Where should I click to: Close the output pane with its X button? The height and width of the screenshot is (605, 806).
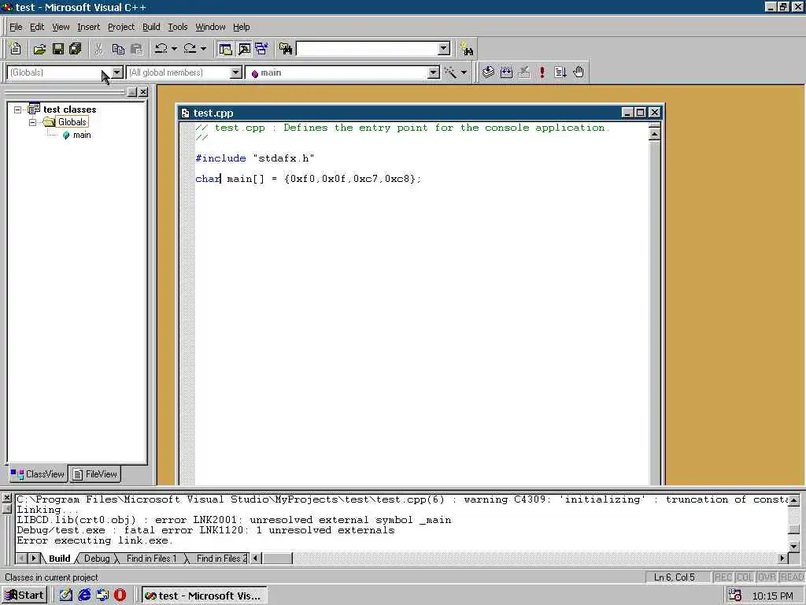tap(6, 498)
